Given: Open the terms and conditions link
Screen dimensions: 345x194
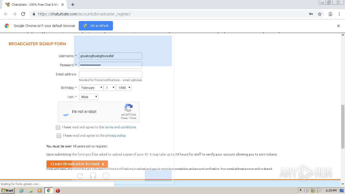Looking at the screenshot, I should click(120, 127).
